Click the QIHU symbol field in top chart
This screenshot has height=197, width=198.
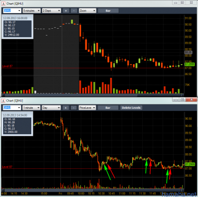(12, 10)
